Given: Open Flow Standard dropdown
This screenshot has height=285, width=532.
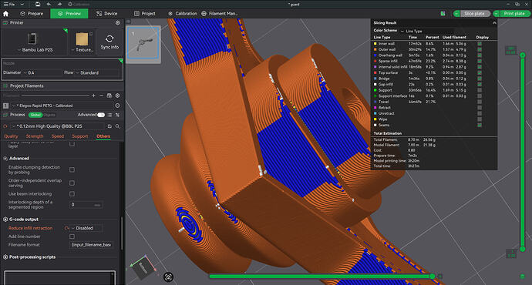Looking at the screenshot, I should pos(98,72).
